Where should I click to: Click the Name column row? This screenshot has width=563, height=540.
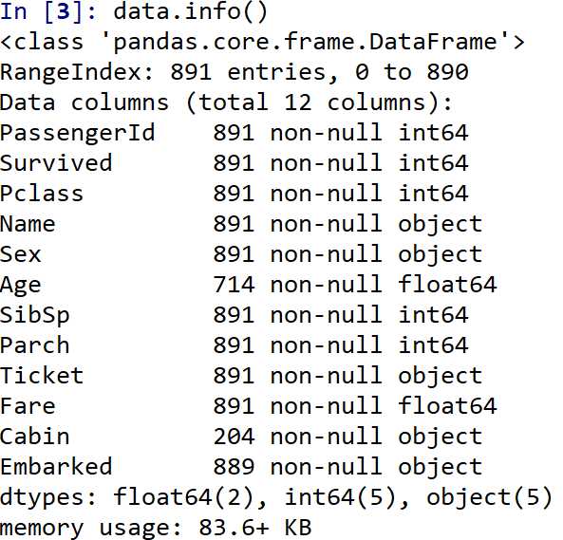(x=241, y=224)
